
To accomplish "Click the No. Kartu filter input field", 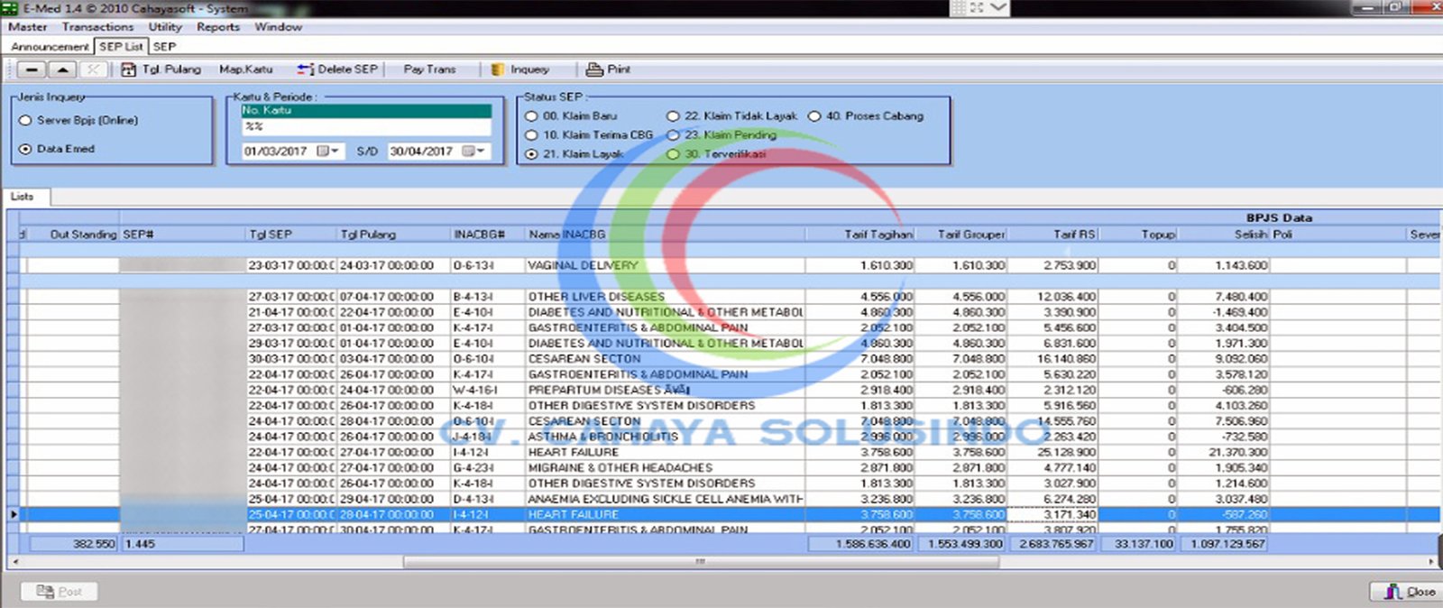I will (x=366, y=127).
